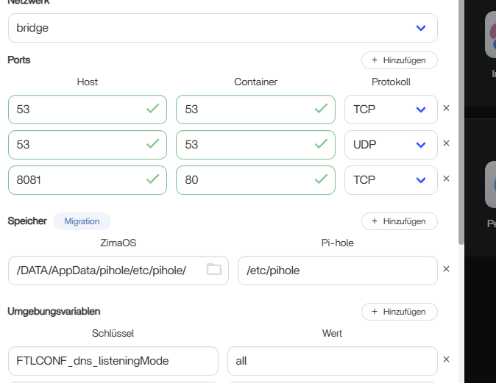The height and width of the screenshot is (383, 496).
Task: Open protocol dropdown for port 8081 row
Action: click(x=390, y=180)
